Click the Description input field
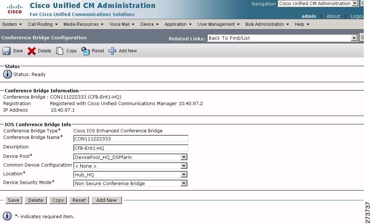The width and height of the screenshot is (371, 224). coord(131,148)
